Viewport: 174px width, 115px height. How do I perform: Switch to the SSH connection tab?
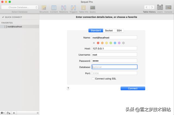119,31
